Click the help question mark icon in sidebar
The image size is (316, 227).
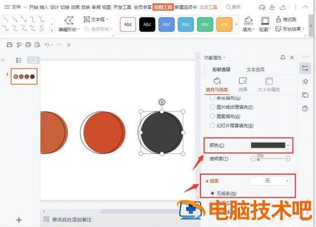pos(305,109)
